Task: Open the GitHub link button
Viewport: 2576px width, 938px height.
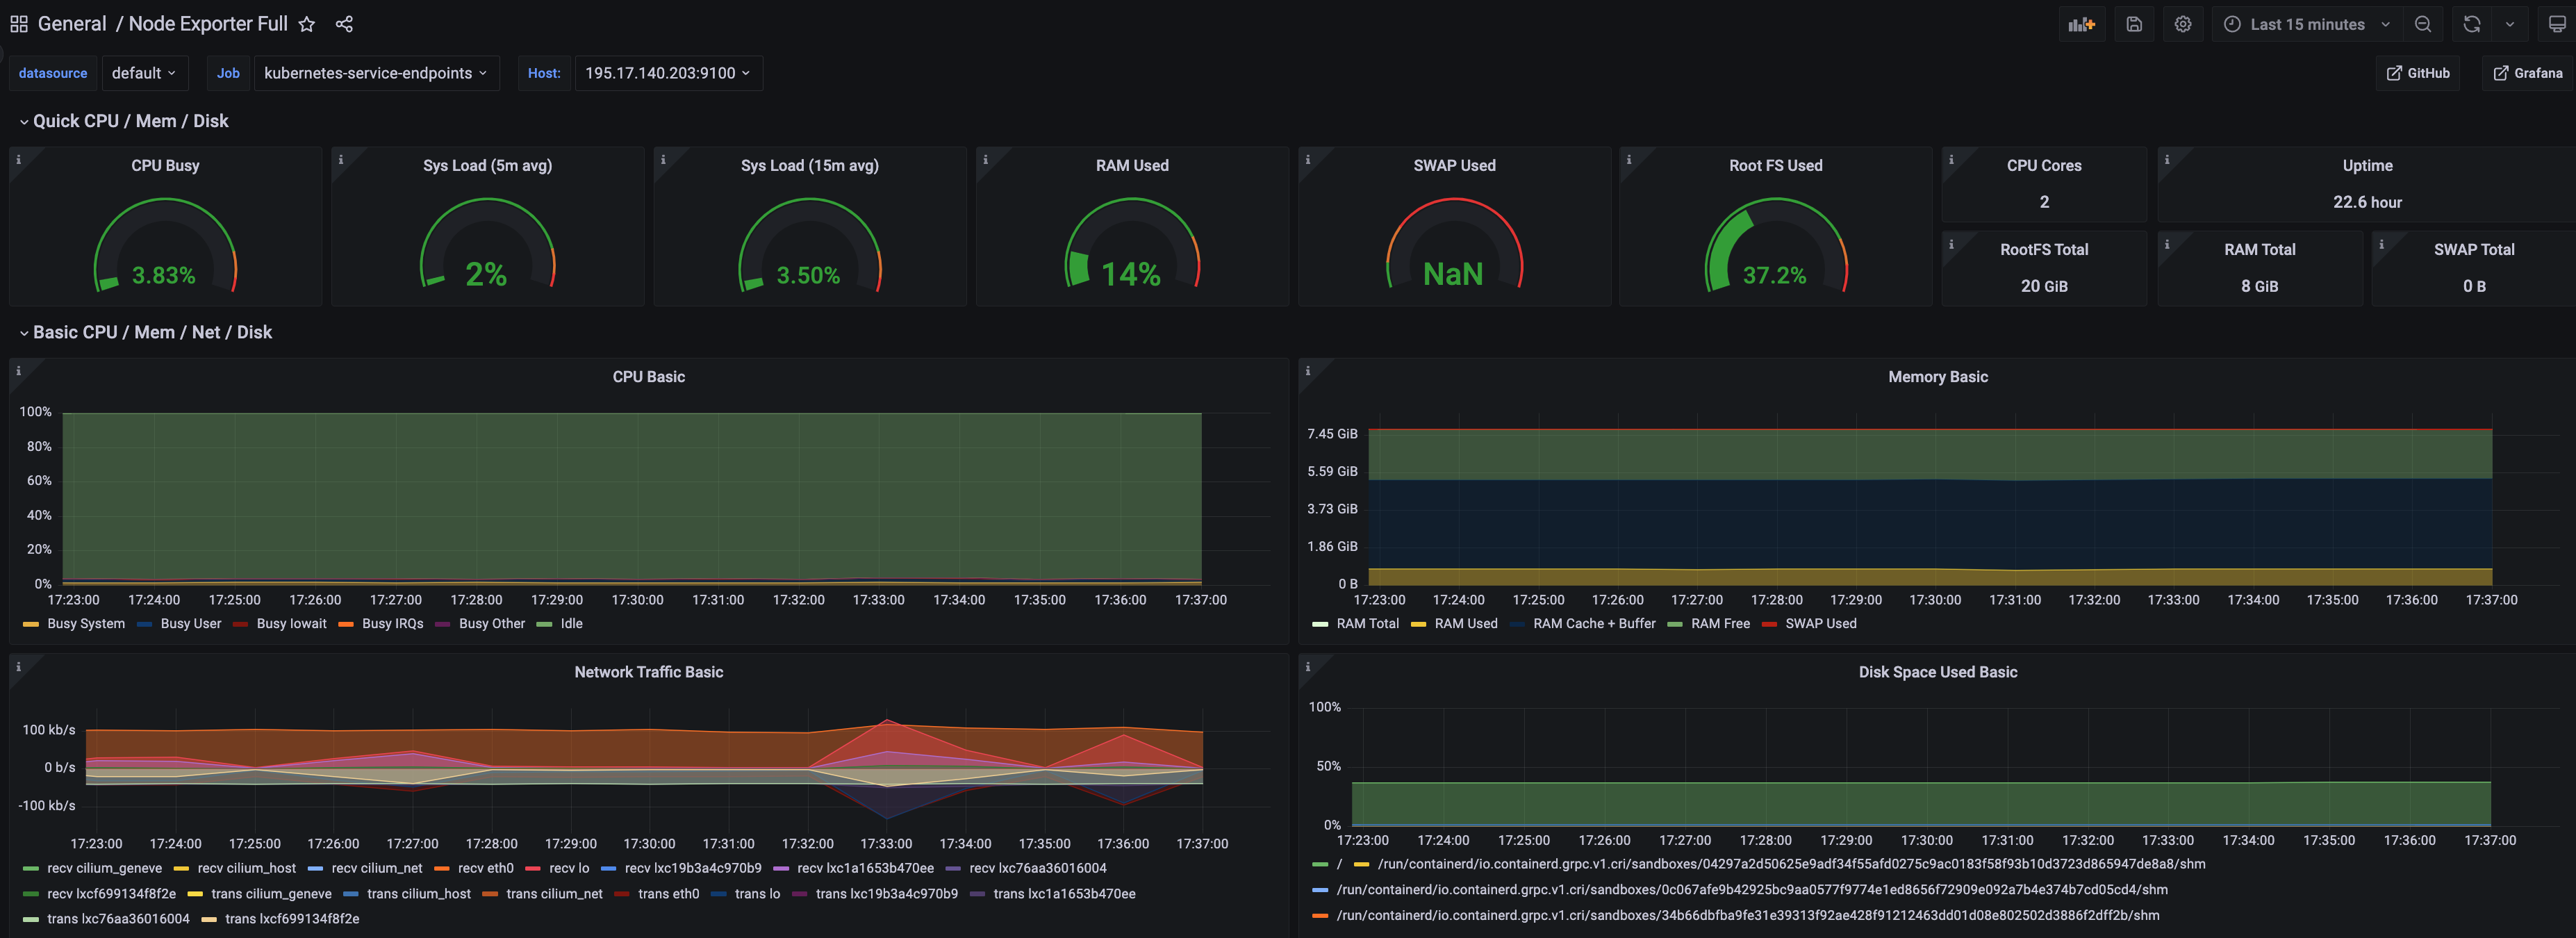Action: (x=2418, y=72)
